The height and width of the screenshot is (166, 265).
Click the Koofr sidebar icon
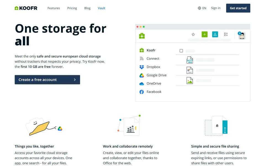[x=142, y=50]
